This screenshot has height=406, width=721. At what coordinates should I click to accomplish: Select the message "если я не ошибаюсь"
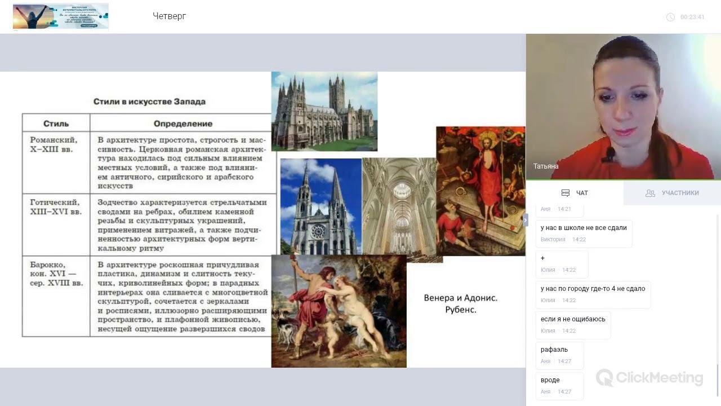(573, 324)
